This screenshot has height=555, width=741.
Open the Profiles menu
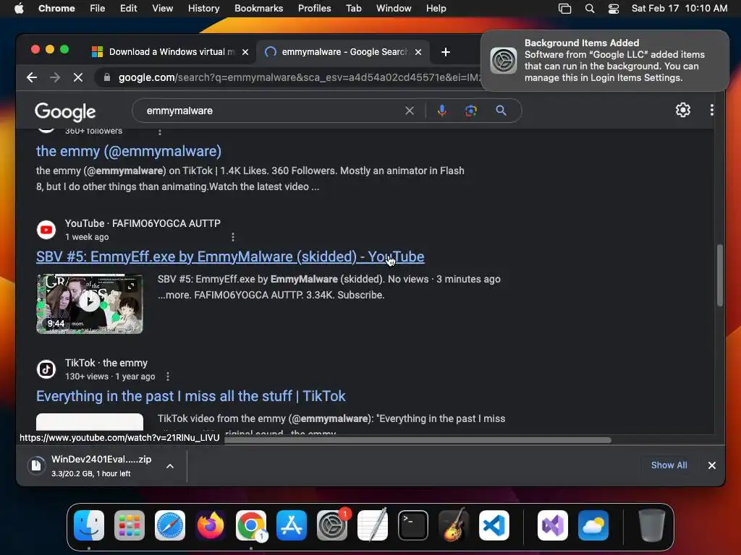pos(314,9)
